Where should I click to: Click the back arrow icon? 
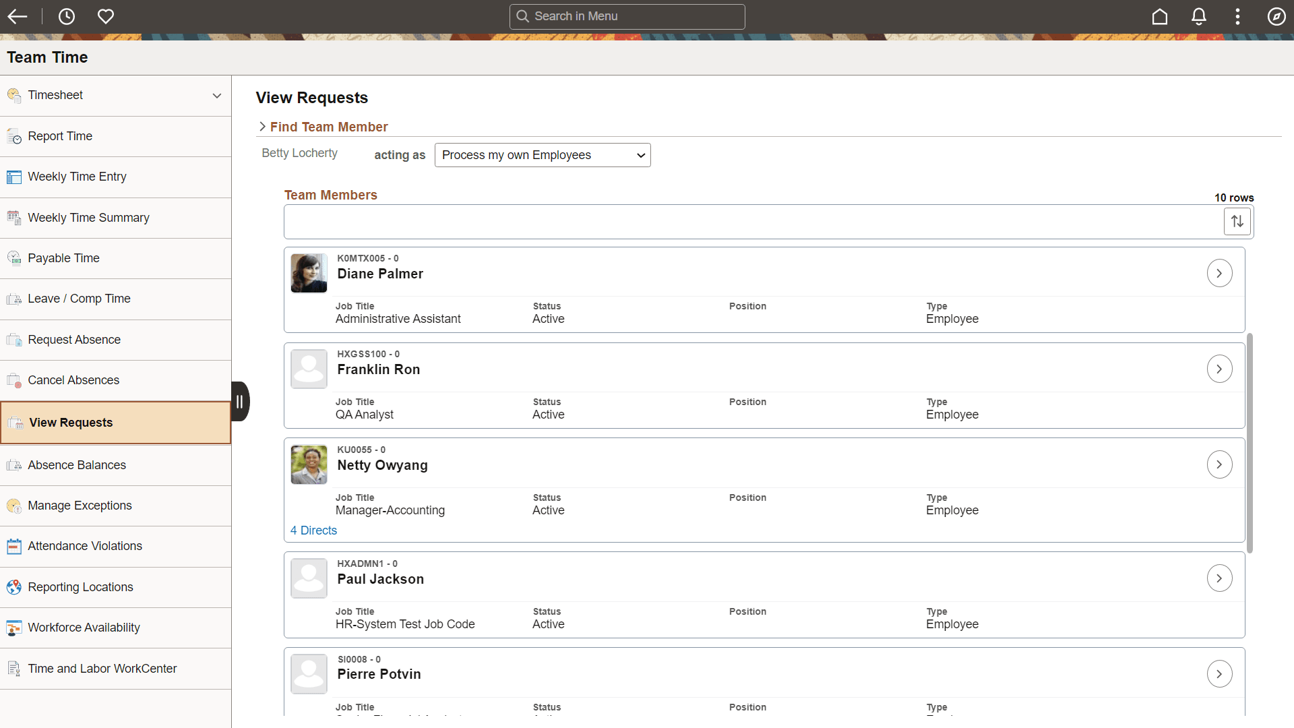[18, 16]
